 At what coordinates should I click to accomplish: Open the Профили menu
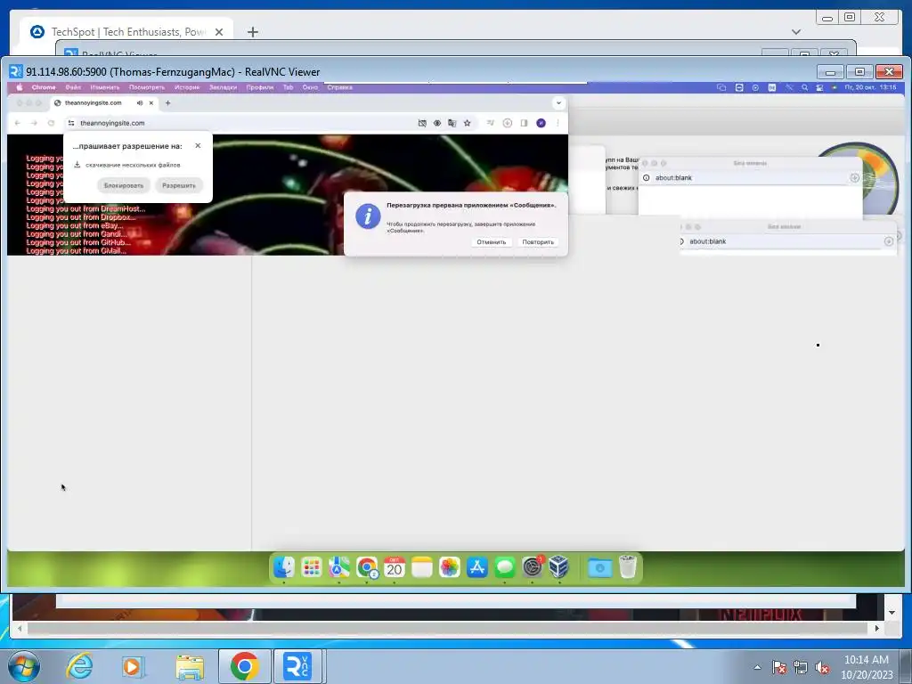click(259, 87)
